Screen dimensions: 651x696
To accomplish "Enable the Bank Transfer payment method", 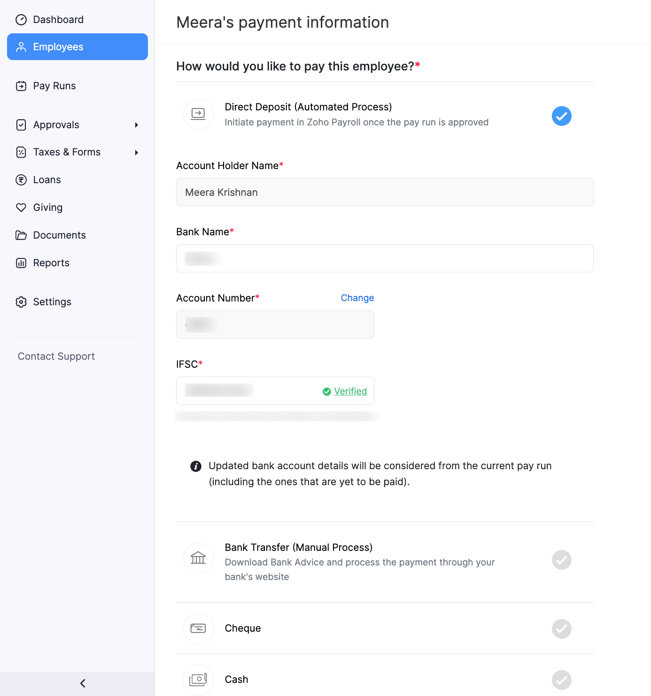I will pyautogui.click(x=561, y=560).
